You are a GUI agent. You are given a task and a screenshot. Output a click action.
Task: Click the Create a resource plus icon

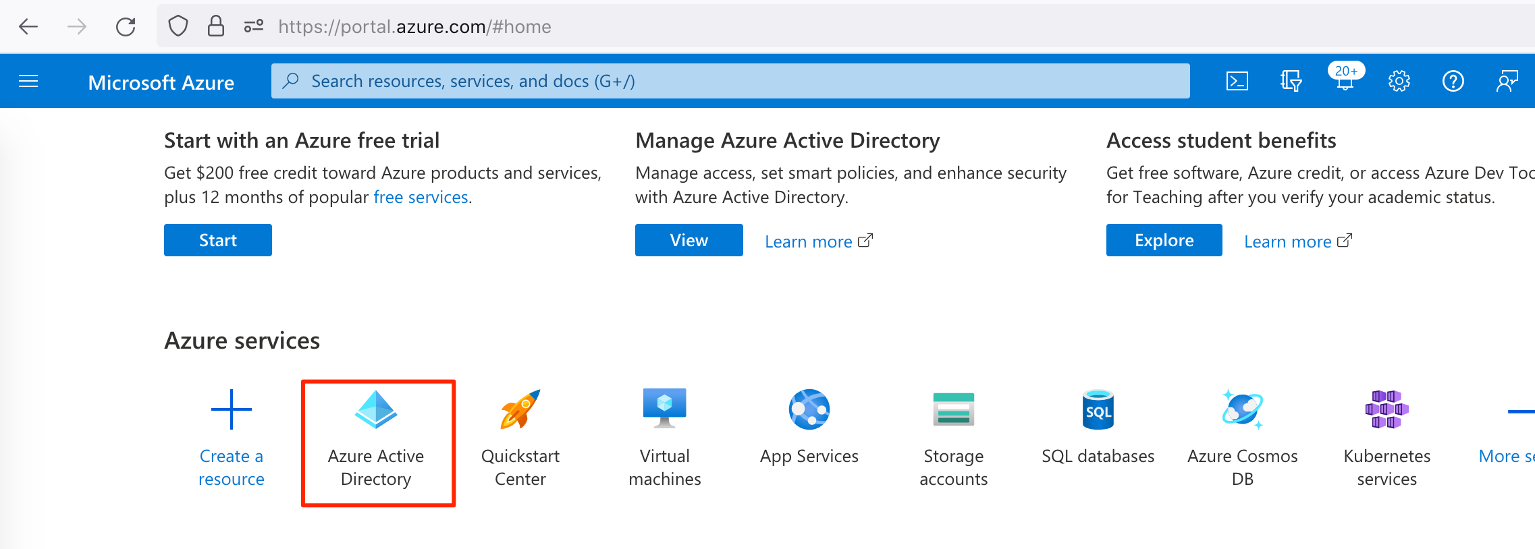tap(232, 409)
